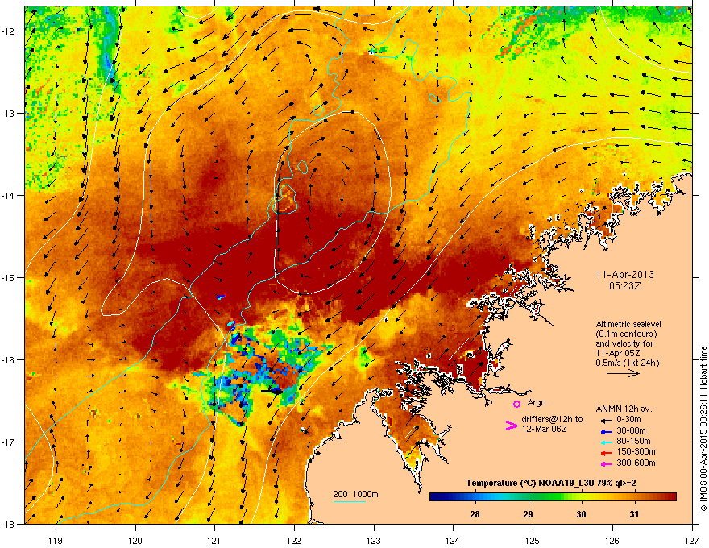709x548 pixels.
Task: Click the '30' color bar tick value
Action: pos(582,514)
